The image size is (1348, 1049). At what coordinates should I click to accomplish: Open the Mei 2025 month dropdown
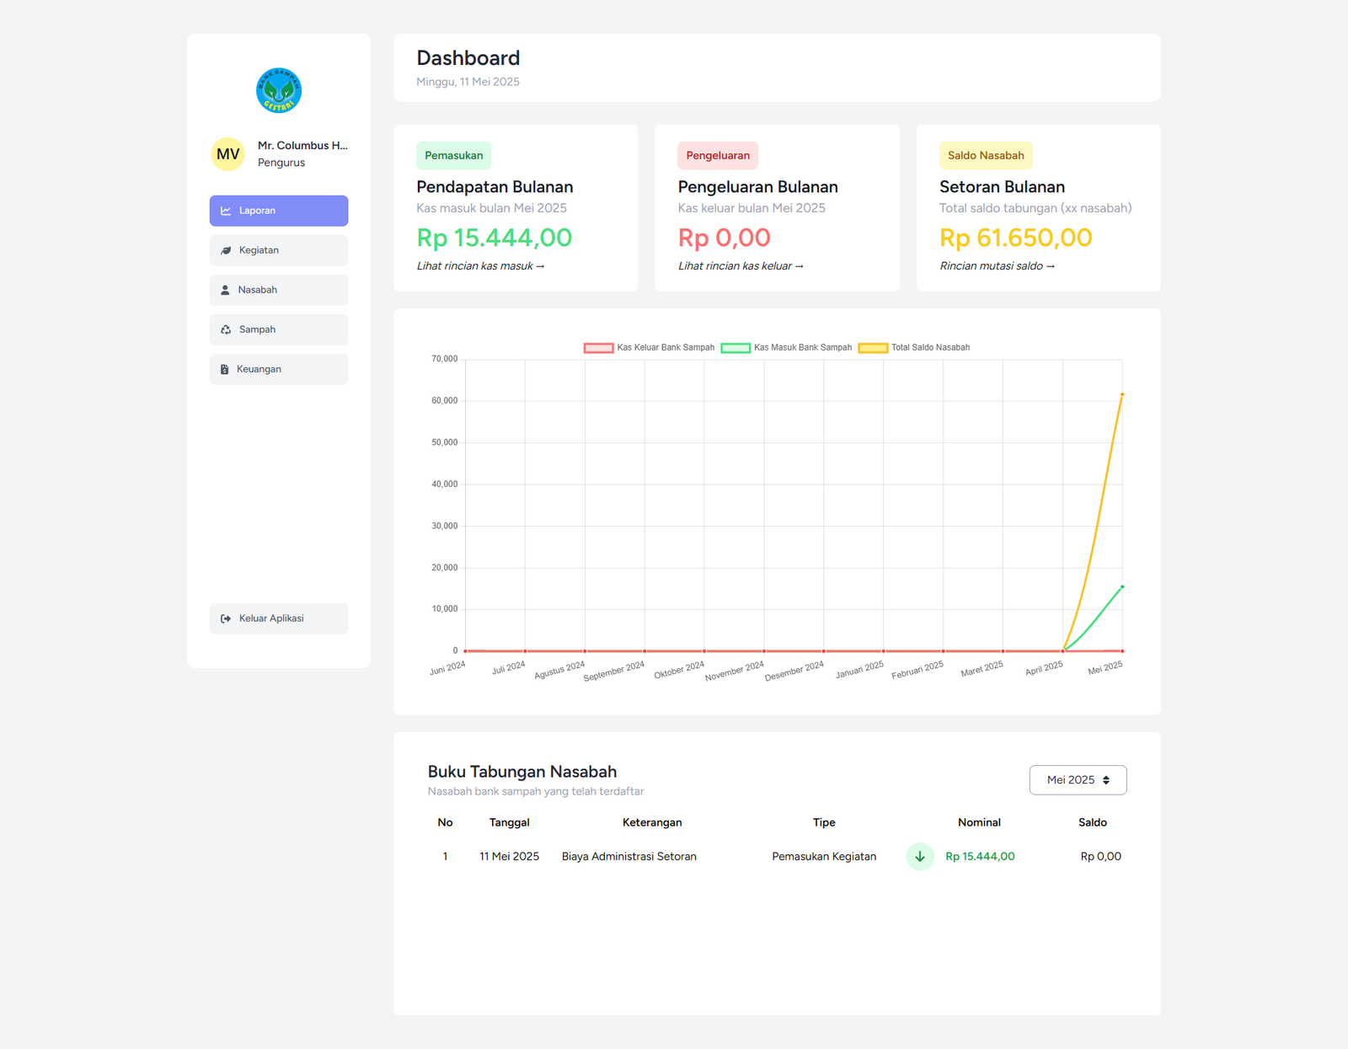(x=1078, y=780)
